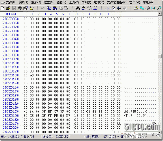Create a new file with New icon
The height and width of the screenshot is (141, 163).
click(2, 8)
